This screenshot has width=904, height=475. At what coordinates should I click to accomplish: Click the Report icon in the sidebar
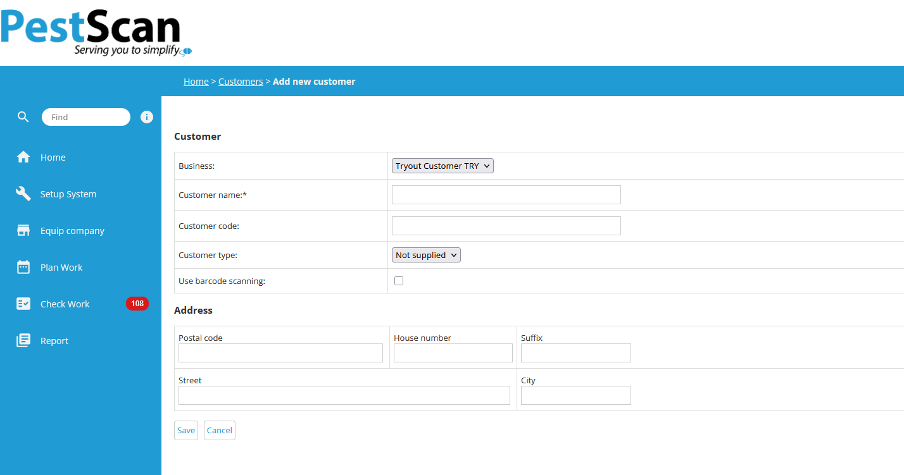coord(23,341)
